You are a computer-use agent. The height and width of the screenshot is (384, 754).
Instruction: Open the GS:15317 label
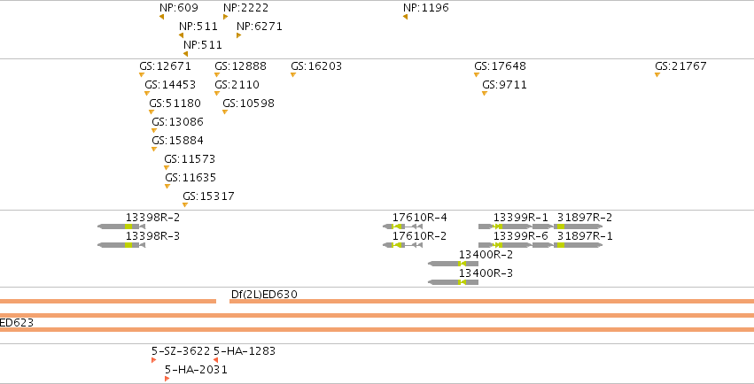click(209, 196)
